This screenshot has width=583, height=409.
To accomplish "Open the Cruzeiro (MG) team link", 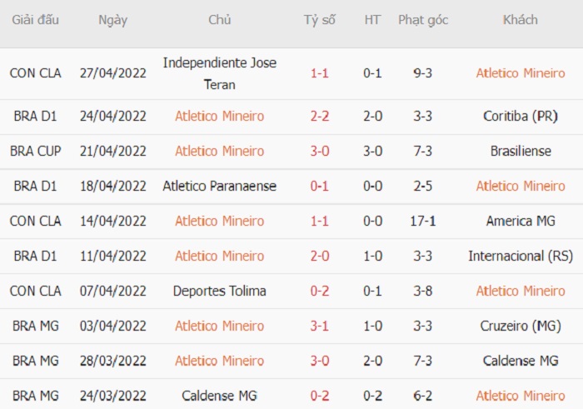I will pos(521,326).
